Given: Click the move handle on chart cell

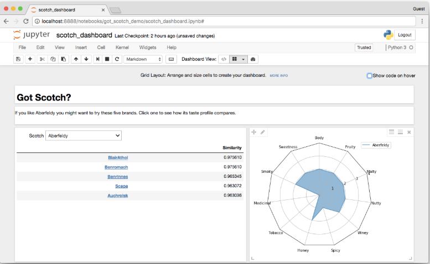Looking at the screenshot, I should click(x=253, y=132).
